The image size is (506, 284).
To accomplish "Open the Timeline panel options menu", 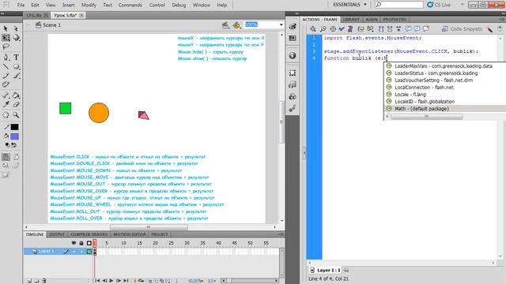I will point(281,234).
